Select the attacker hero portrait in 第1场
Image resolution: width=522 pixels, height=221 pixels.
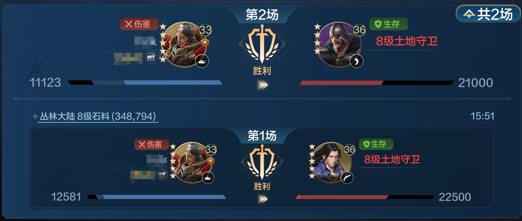(x=193, y=162)
